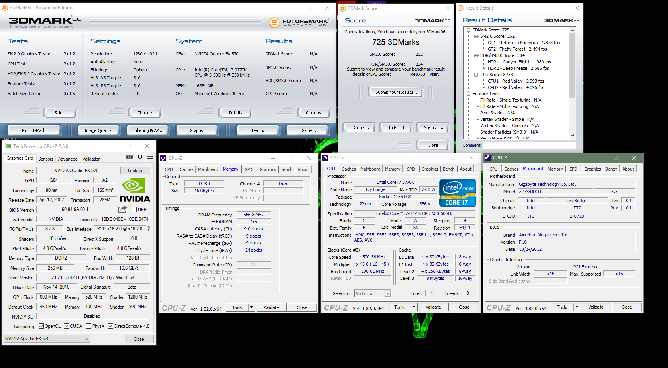Open the Socket #1 selection dropdown
Screen dimensions: 668x368
click(x=373, y=294)
